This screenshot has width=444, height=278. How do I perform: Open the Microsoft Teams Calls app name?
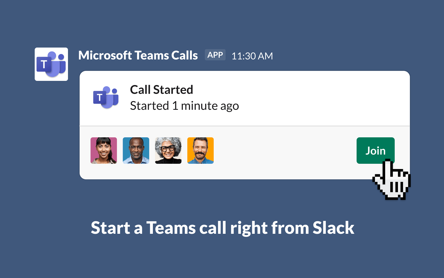click(x=138, y=55)
